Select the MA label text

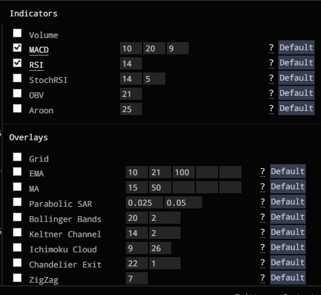34,189
